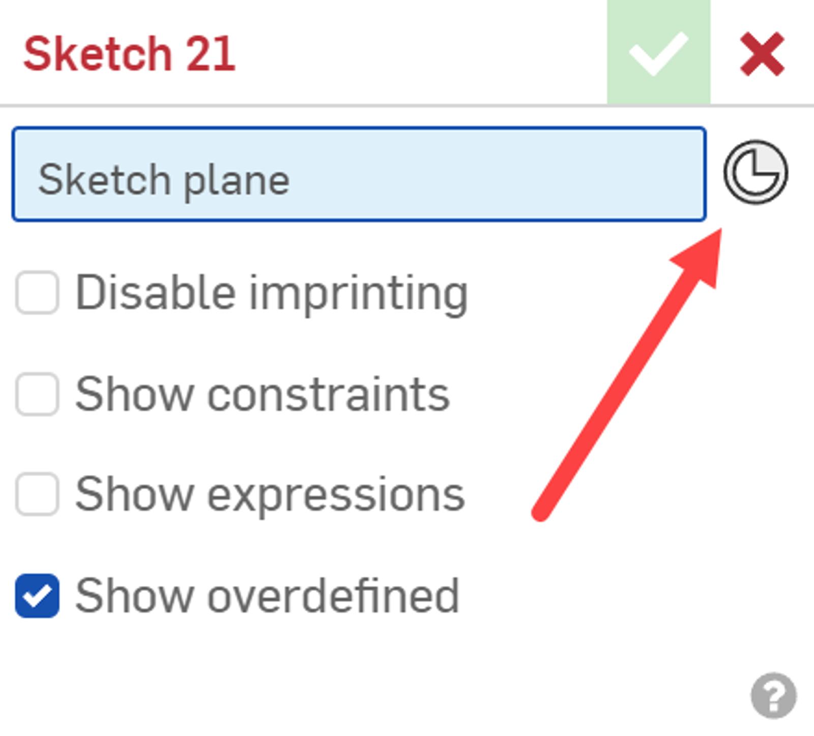814x736 pixels.
Task: Enable the Disable imprinting checkbox
Action: tap(37, 292)
